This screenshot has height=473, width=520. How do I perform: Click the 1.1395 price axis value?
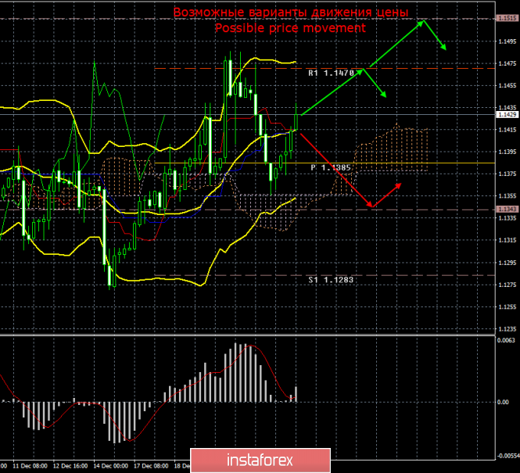(x=507, y=152)
